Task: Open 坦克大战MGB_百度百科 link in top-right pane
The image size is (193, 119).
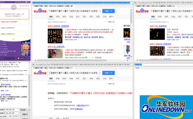Action: coord(160,44)
